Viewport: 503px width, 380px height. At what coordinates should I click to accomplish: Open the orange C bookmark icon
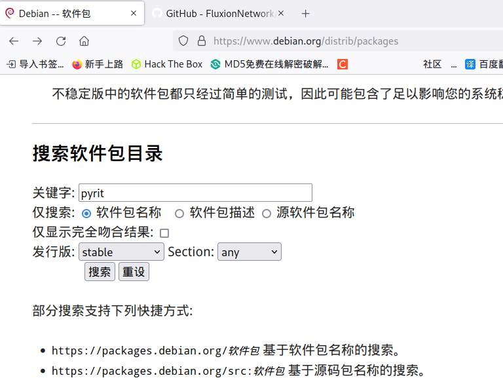pos(342,64)
